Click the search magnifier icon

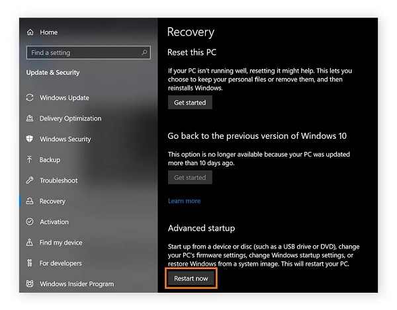144,52
